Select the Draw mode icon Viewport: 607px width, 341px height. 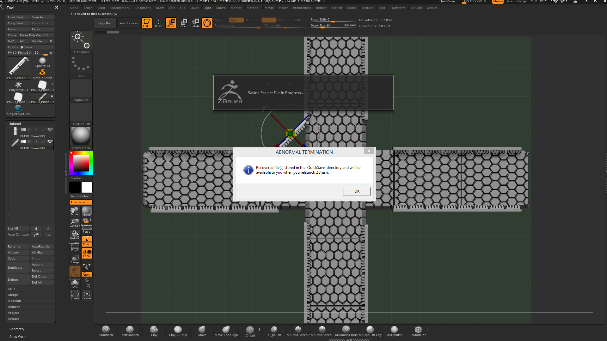point(159,23)
